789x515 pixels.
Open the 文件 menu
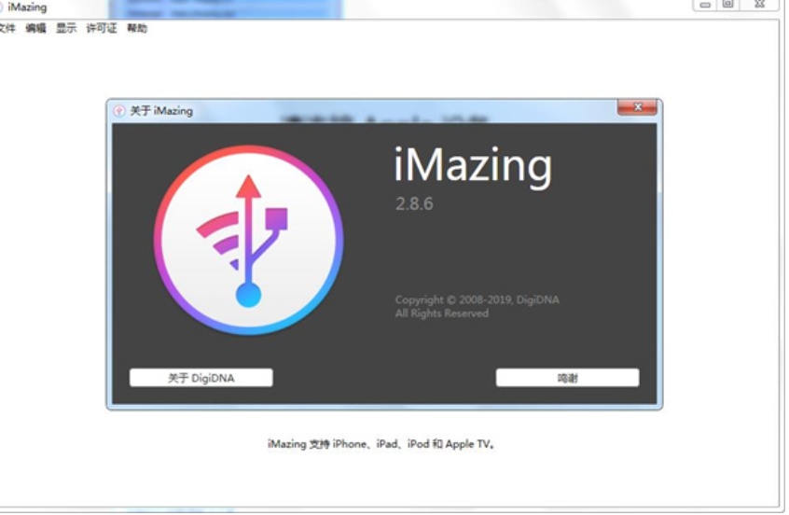click(x=7, y=28)
